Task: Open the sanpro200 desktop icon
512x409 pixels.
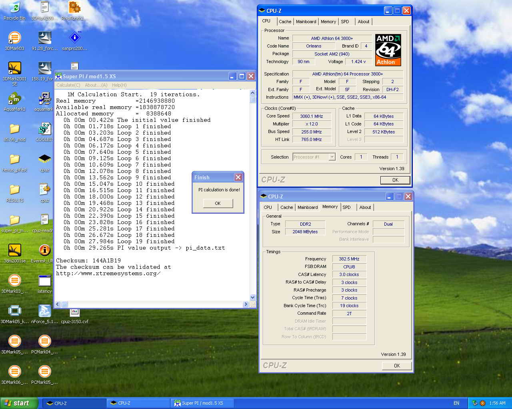Action: [74, 41]
